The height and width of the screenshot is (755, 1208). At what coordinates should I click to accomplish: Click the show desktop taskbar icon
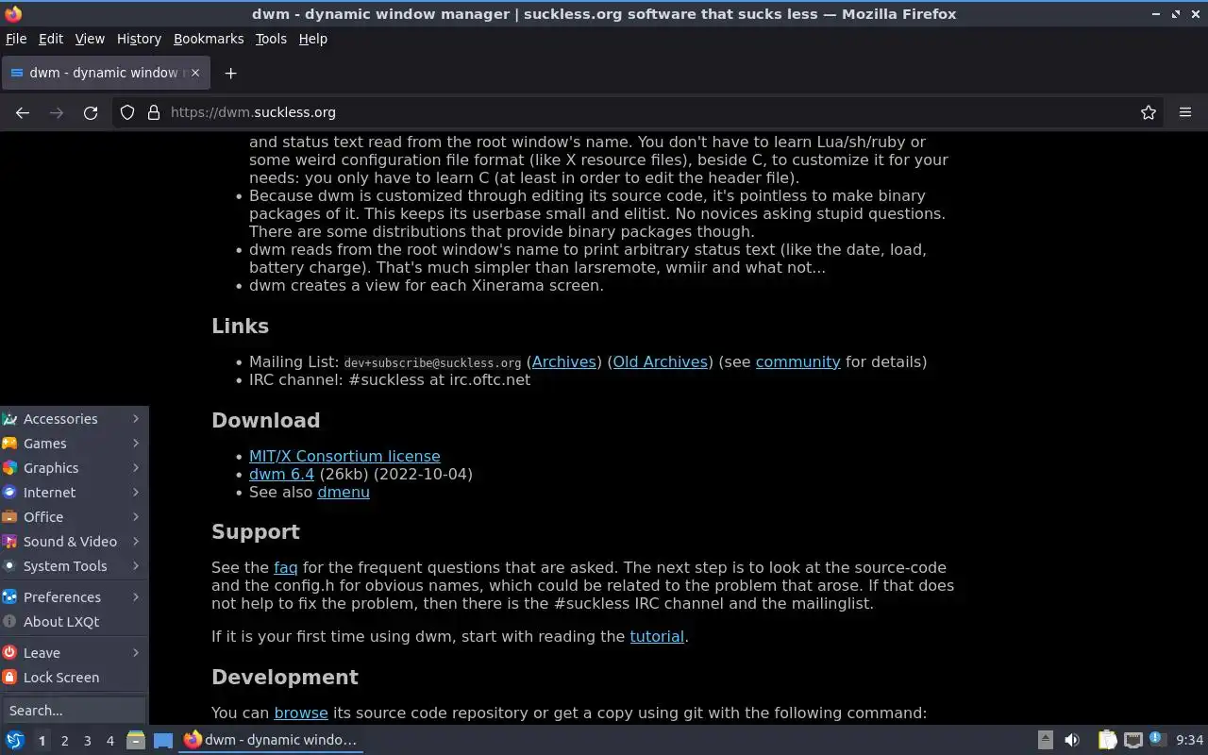point(162,740)
